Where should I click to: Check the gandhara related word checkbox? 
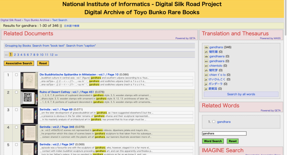tap(214, 122)
